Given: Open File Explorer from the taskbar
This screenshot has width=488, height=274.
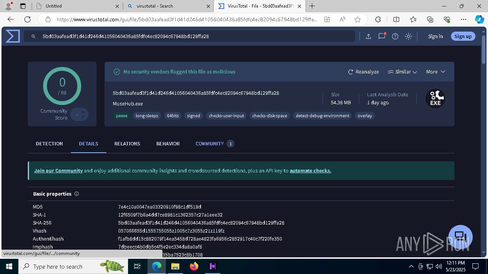Looking at the screenshot, I should [175, 266].
